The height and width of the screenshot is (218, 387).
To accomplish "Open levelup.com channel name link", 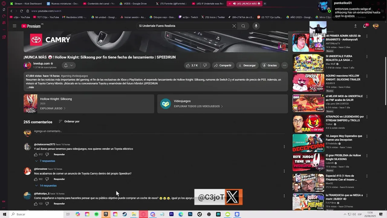I will tap(41, 64).
